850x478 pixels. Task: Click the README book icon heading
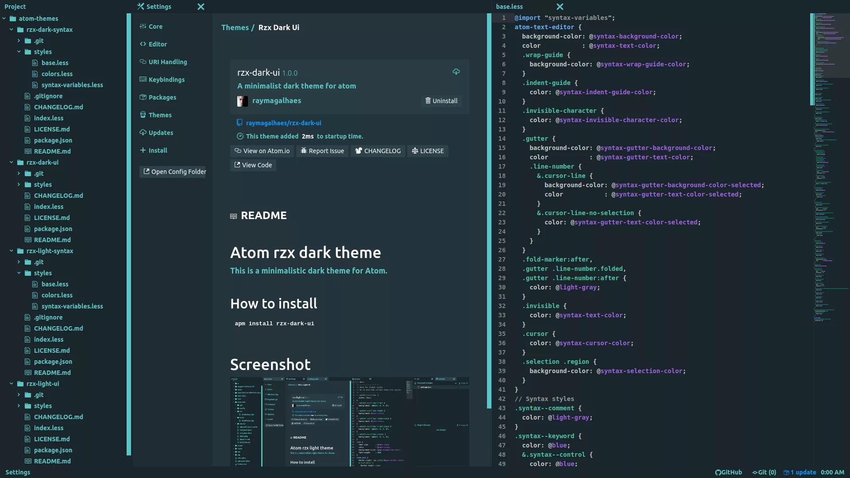pyautogui.click(x=234, y=216)
